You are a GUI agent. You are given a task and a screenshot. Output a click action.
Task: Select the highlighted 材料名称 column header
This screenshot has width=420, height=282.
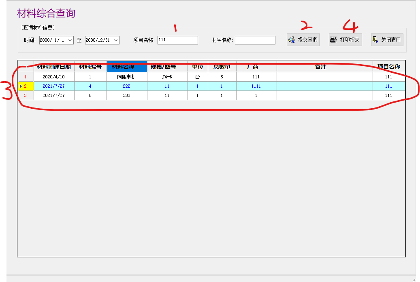127,67
